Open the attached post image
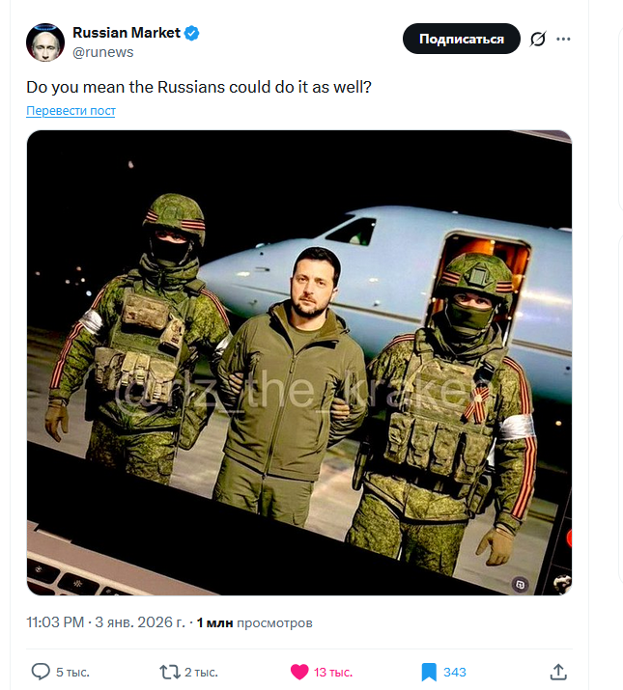 (x=299, y=362)
